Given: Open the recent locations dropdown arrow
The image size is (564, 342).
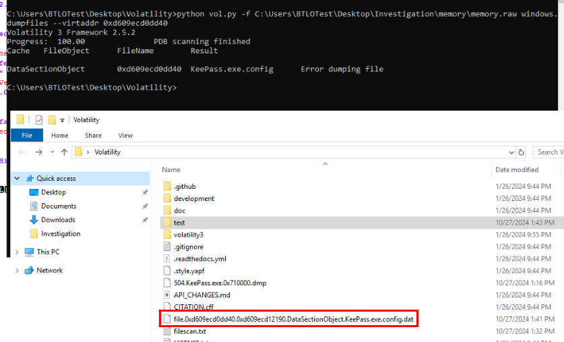Looking at the screenshot, I should 53,152.
